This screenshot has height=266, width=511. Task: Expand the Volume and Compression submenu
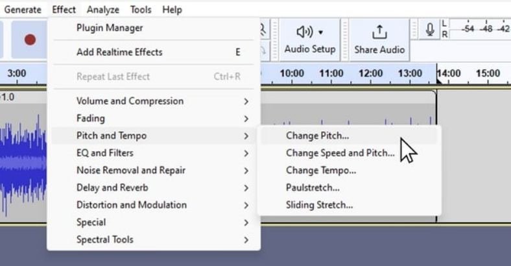coord(130,101)
